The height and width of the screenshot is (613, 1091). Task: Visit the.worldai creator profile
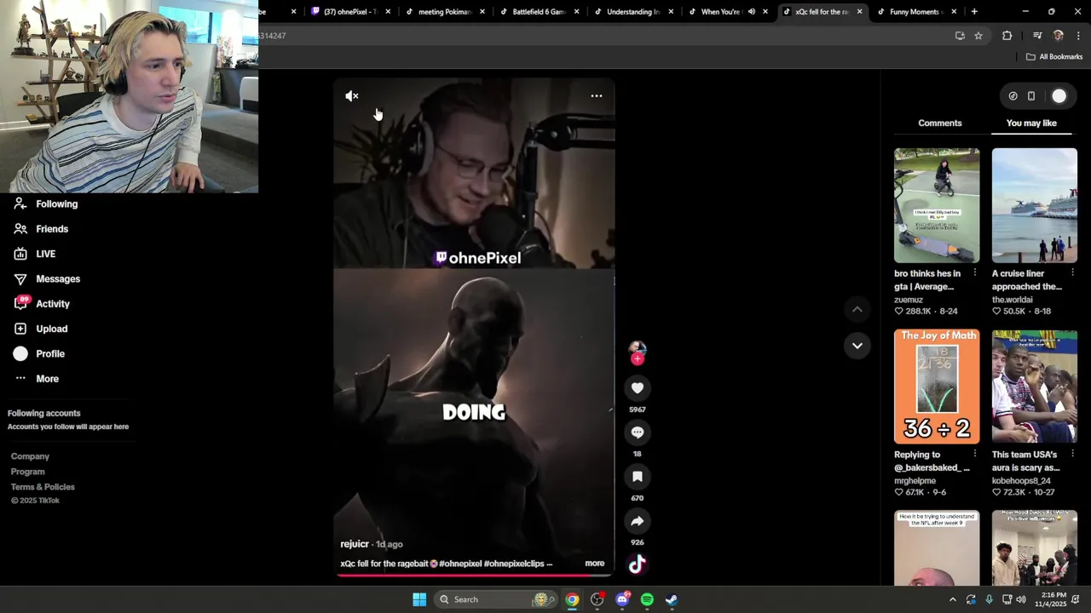click(1012, 300)
